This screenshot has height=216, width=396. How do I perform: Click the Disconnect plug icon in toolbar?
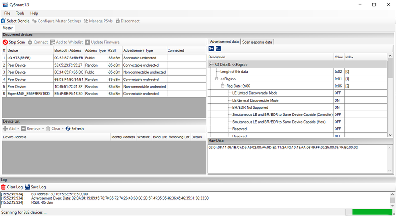click(x=118, y=21)
